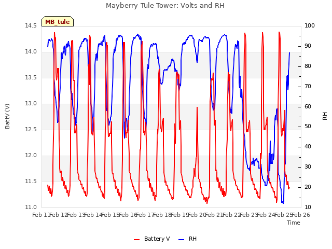This screenshot has height=249, width=332.
Task: Click the 11.0 tick on voltage axis
Action: [31, 207]
